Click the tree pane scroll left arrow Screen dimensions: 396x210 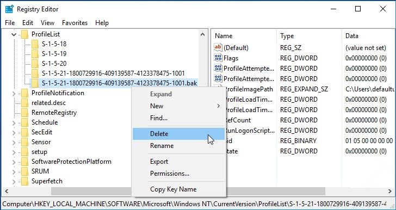click(x=7, y=191)
